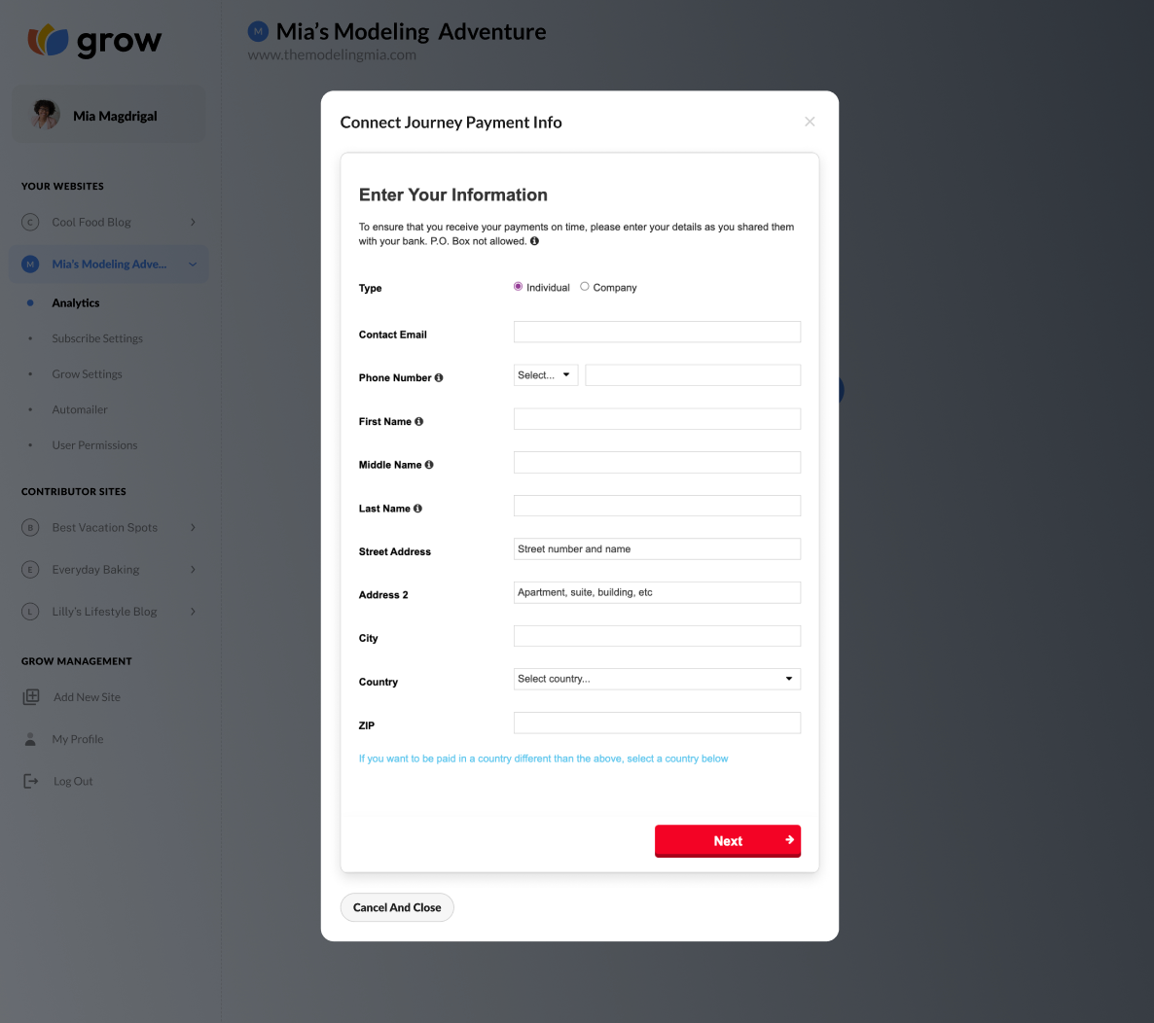Click the YOUR WEBSITES section label
This screenshot has height=1023, width=1154.
62,186
